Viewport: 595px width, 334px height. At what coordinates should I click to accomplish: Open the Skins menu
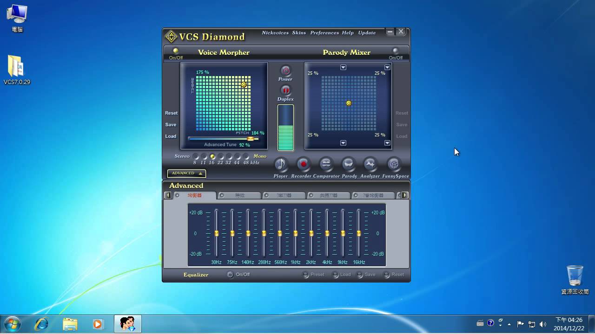coord(299,33)
